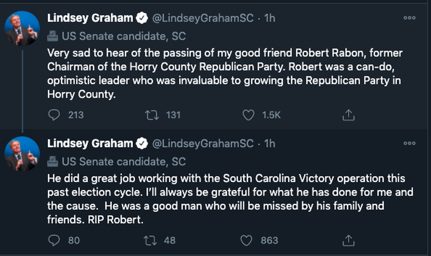Screen dimensions: 431x256
Task: Share the first tweet via share icon
Action: pos(347,115)
